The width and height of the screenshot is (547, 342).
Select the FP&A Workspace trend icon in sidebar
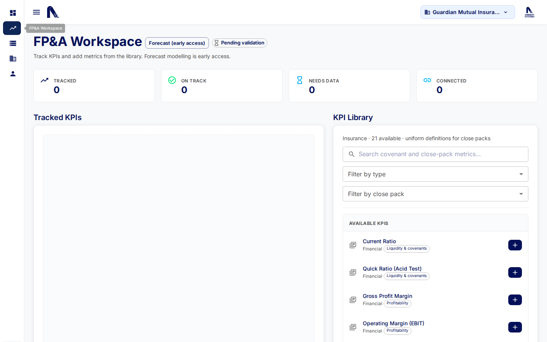[13, 28]
